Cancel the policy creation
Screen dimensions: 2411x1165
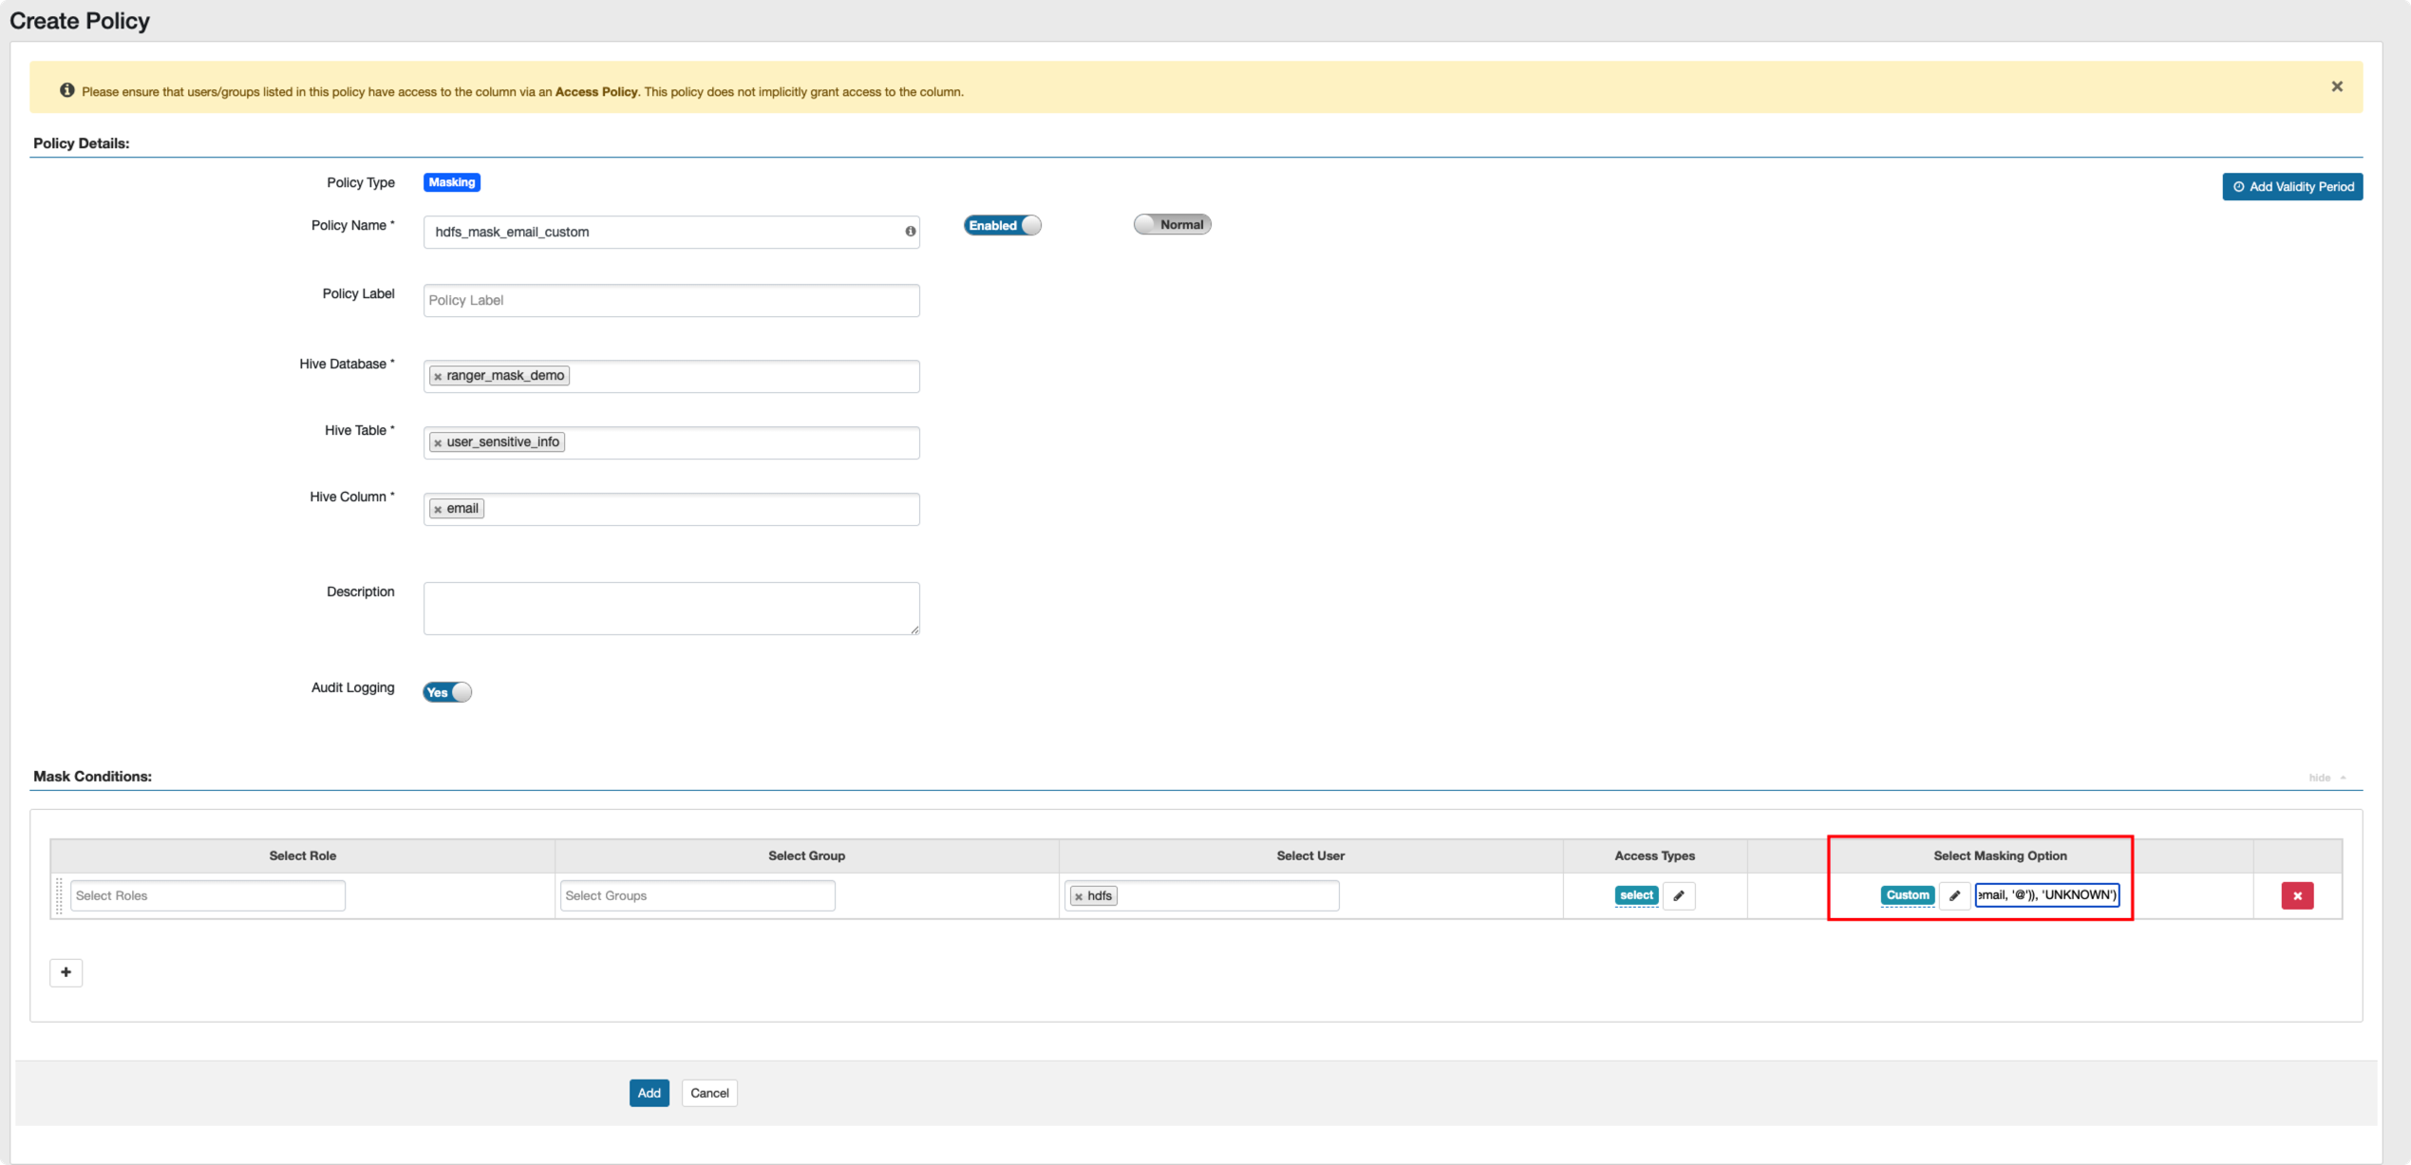[x=708, y=1093]
